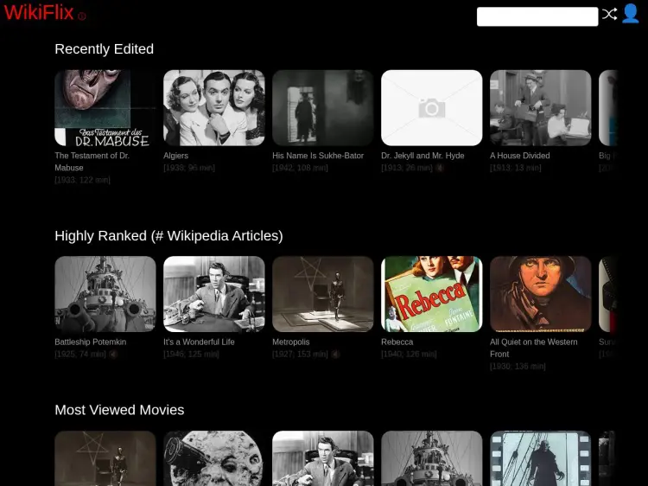The image size is (648, 486).
Task: Click the '[1933; 122 min]' text
Action: [82, 180]
